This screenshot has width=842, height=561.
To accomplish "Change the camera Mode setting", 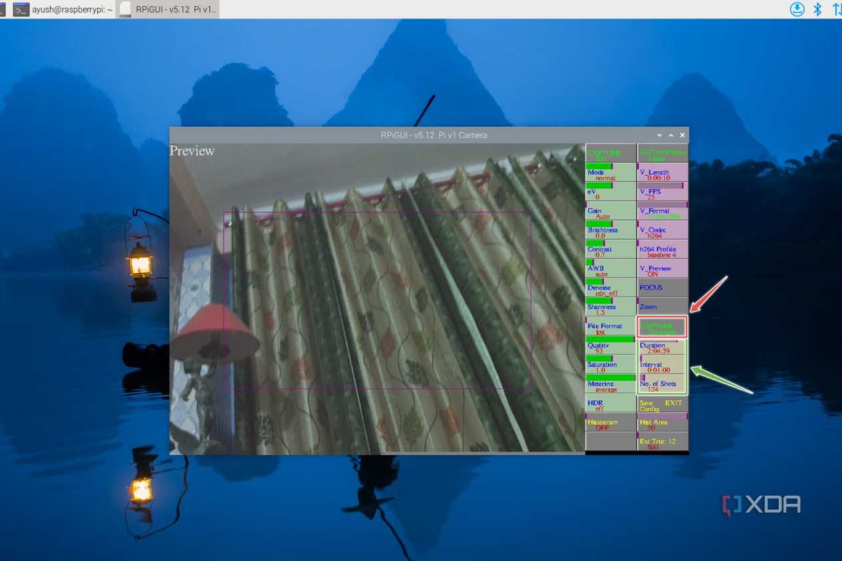I will click(611, 173).
